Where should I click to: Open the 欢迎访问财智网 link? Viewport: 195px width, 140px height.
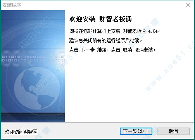(x=21, y=132)
